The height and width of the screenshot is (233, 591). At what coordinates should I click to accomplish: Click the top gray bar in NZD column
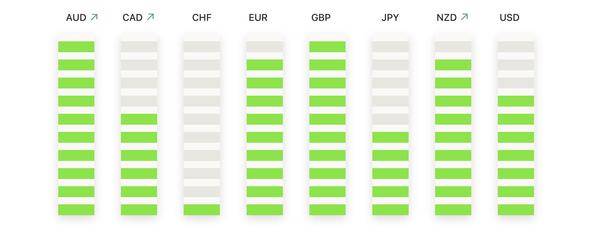[453, 47]
